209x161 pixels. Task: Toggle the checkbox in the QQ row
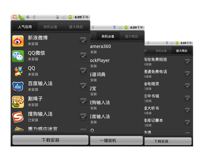coord(83,71)
